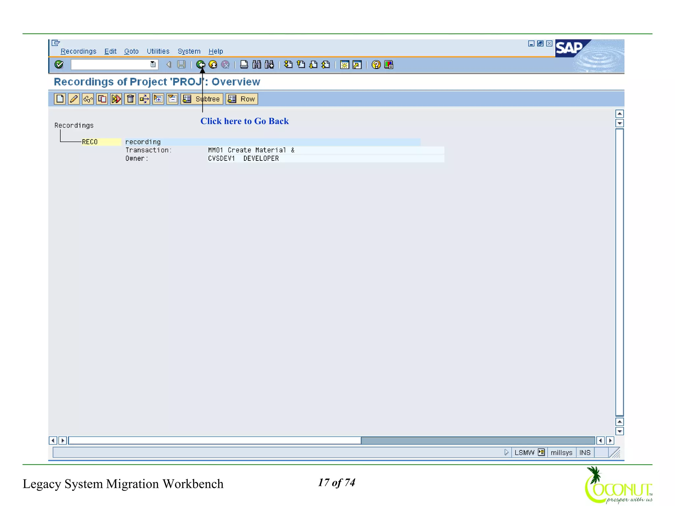
Task: Go to Next Page icon
Action: point(313,65)
